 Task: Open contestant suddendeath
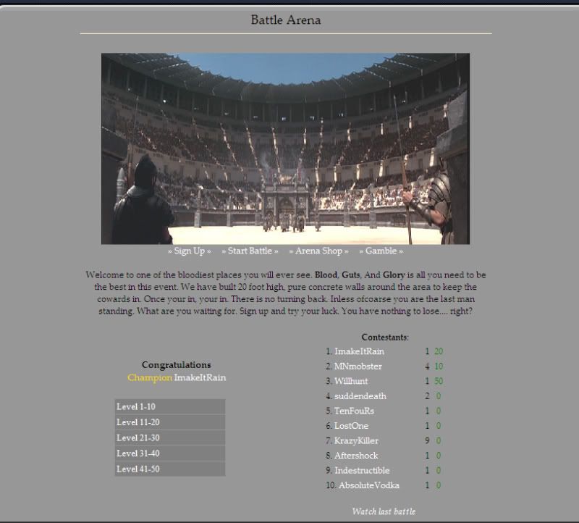coord(360,396)
